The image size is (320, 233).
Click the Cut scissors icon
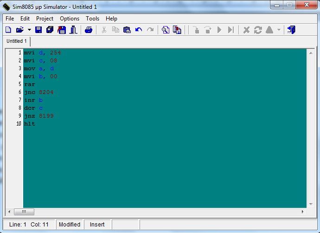(x=104, y=30)
